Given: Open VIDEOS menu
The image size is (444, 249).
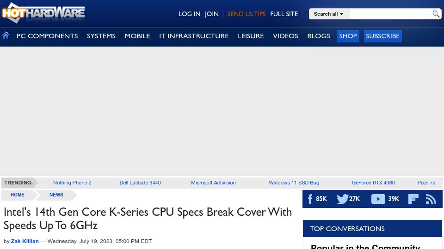Looking at the screenshot, I should [x=285, y=36].
